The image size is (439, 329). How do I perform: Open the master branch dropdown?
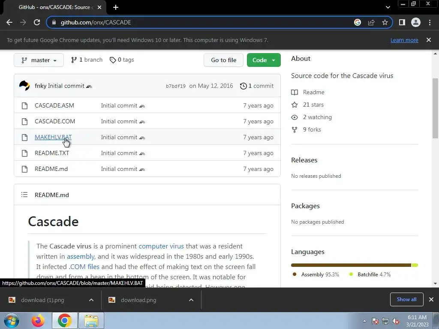[x=39, y=60]
